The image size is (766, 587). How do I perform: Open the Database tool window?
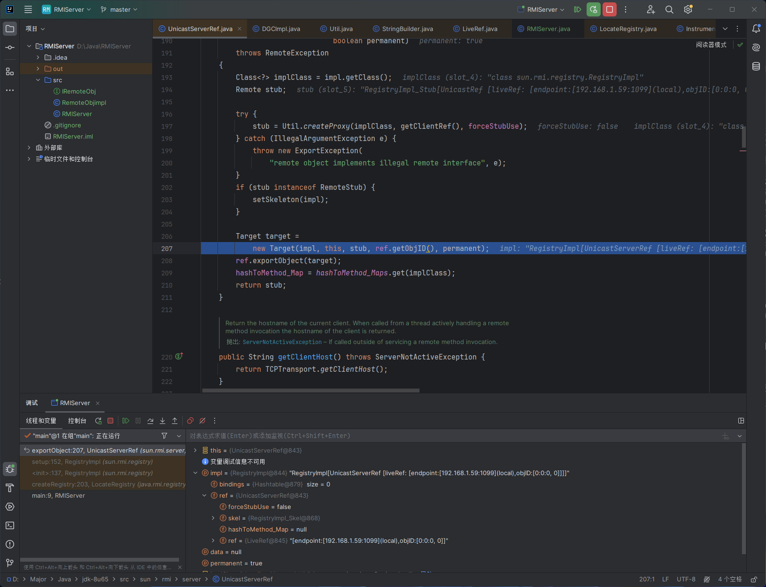pyautogui.click(x=756, y=66)
